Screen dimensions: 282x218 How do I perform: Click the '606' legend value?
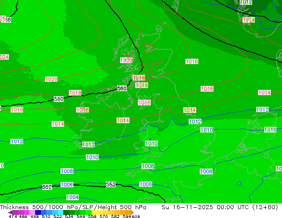pyautogui.click(x=136, y=216)
